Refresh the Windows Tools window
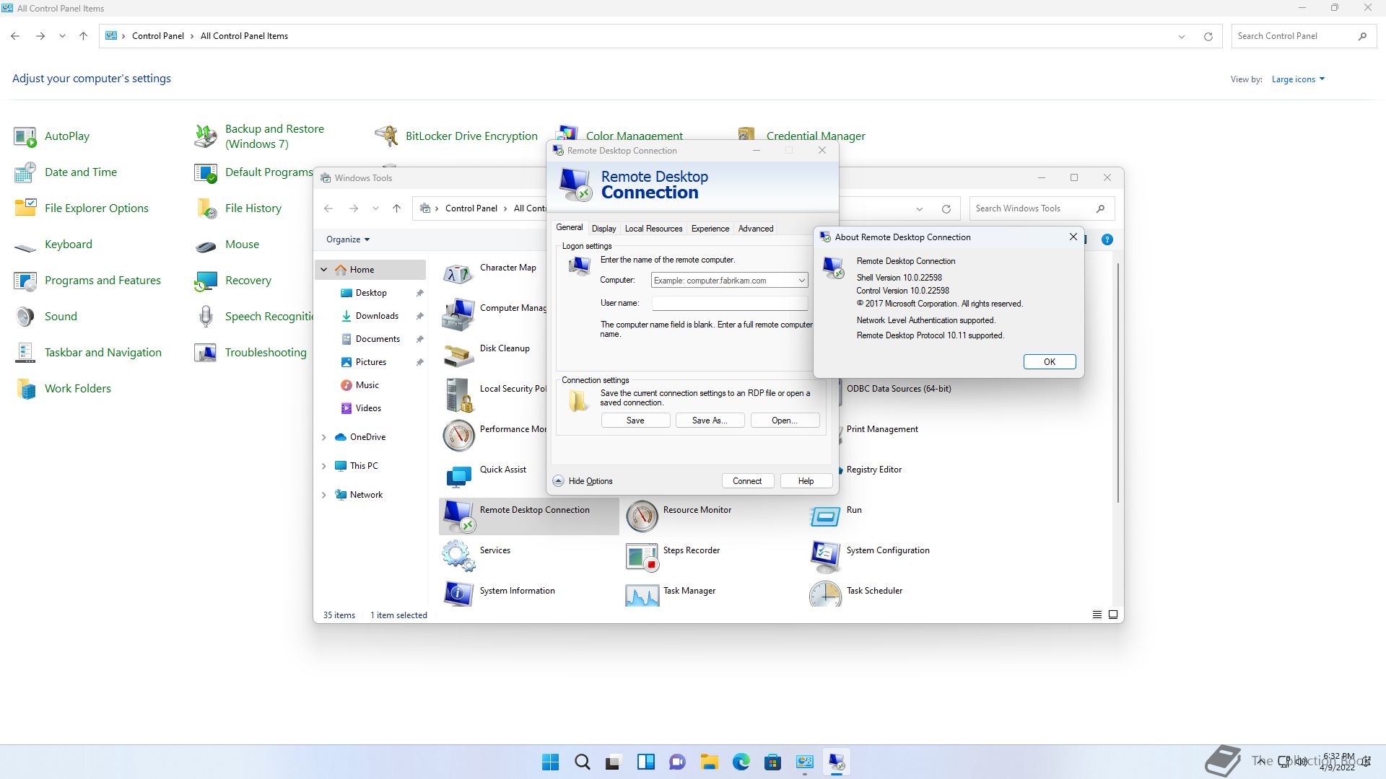Viewport: 1386px width, 779px height. click(946, 209)
